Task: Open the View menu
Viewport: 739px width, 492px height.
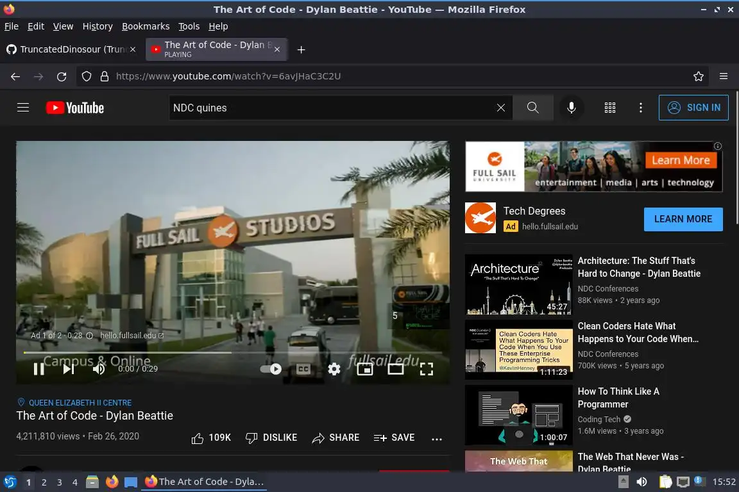Action: pos(63,26)
